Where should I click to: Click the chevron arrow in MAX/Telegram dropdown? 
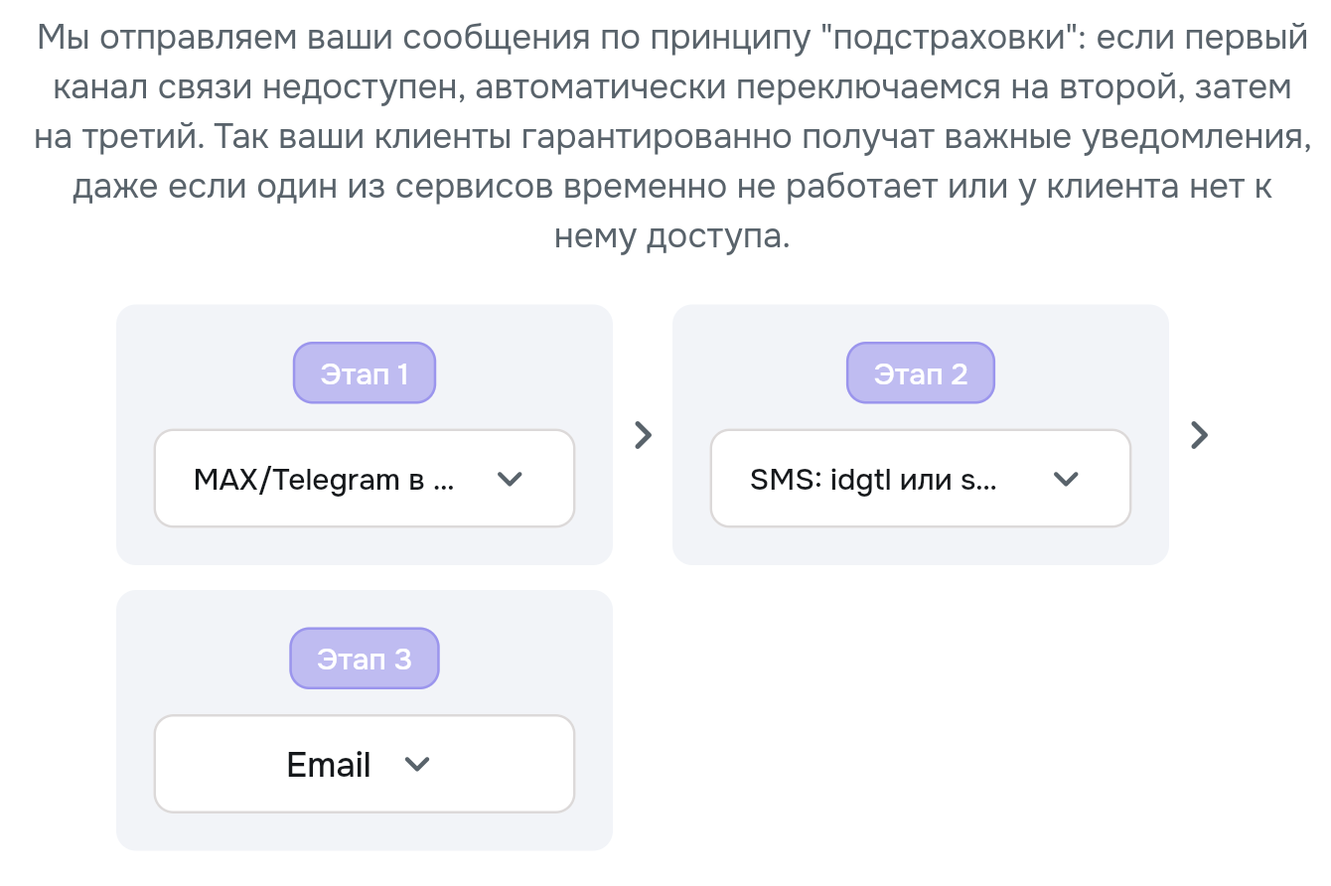(509, 479)
